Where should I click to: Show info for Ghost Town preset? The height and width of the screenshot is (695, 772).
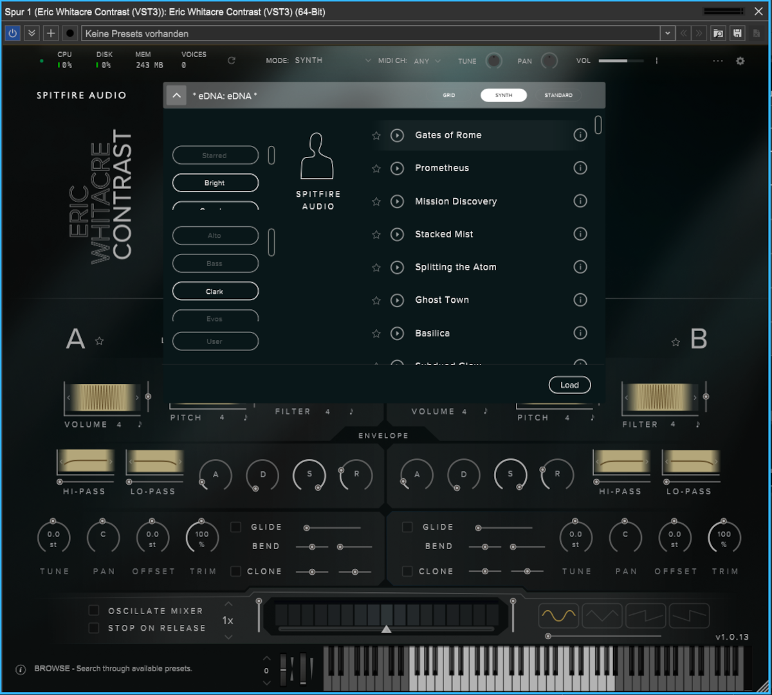click(580, 300)
